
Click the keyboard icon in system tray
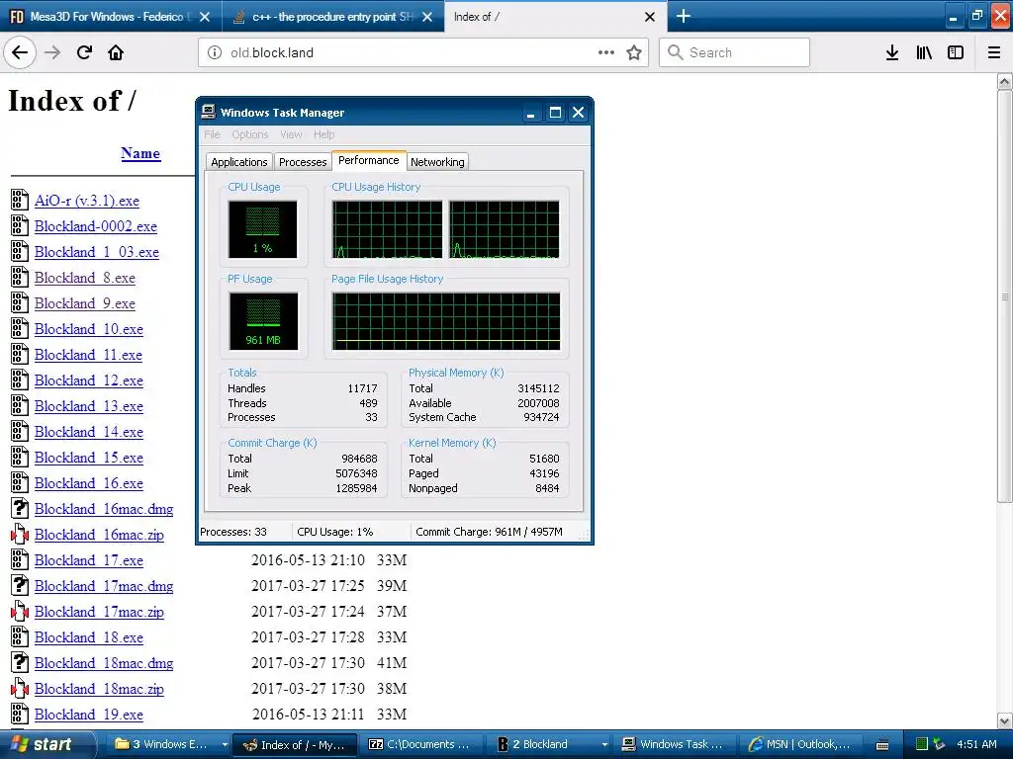coord(882,744)
